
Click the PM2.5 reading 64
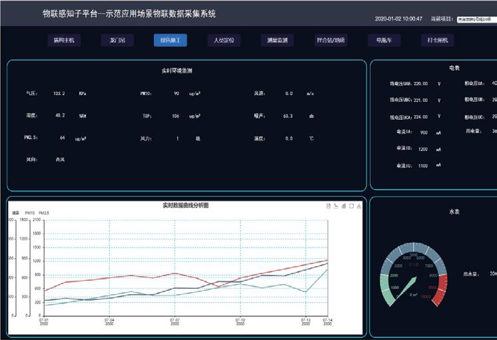click(x=63, y=138)
